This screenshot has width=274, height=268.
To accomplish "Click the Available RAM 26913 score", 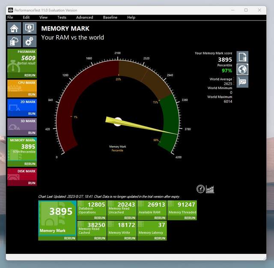I will (x=156, y=205).
